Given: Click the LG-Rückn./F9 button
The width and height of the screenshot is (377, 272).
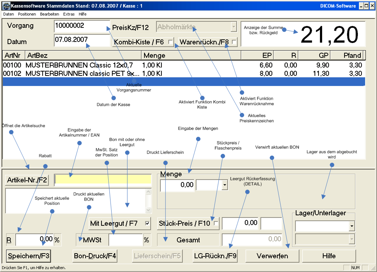Looking at the screenshot, I should (x=215, y=256).
